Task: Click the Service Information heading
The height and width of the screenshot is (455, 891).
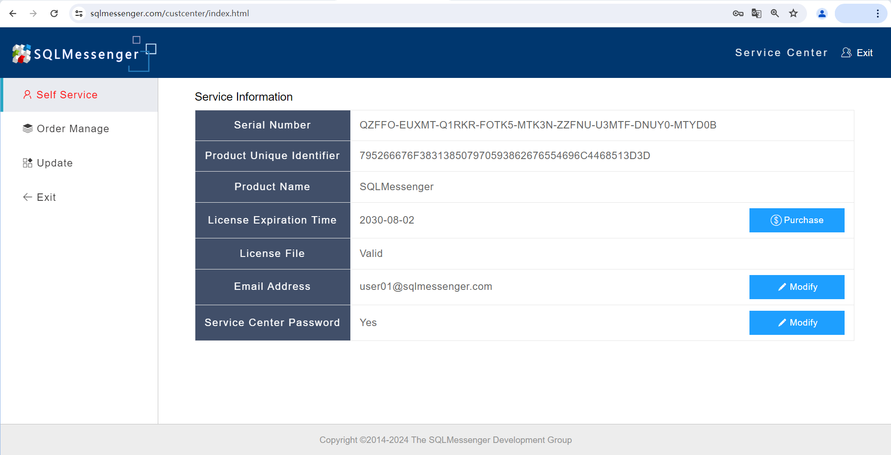Action: click(x=244, y=97)
